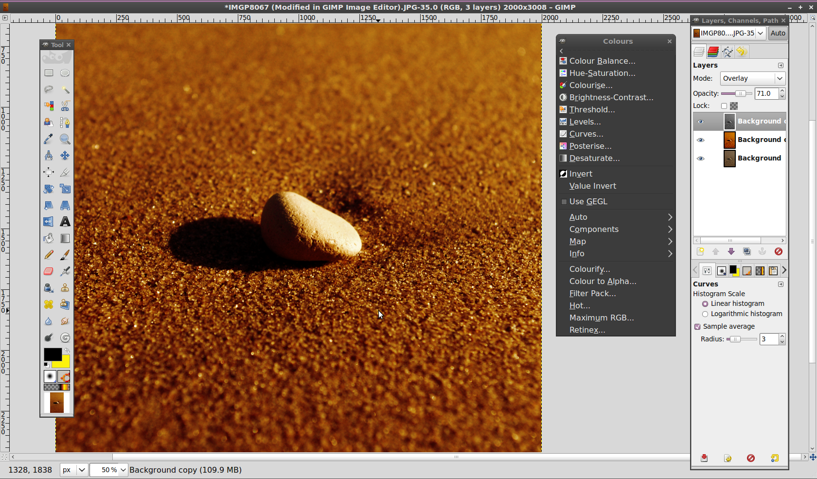Choose Desaturate in the Colours menu
This screenshot has height=479, width=817.
594,158
